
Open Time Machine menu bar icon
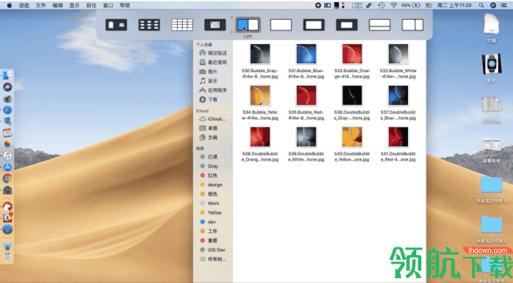(x=381, y=5)
